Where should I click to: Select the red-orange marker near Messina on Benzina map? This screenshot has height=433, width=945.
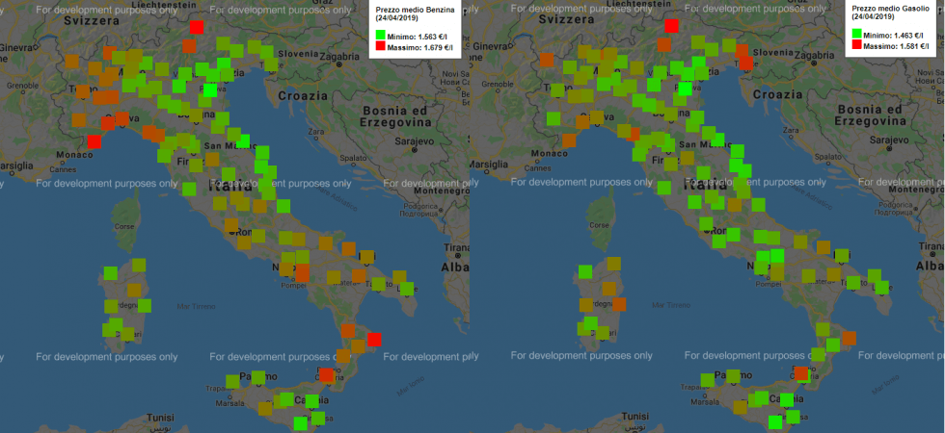[326, 375]
